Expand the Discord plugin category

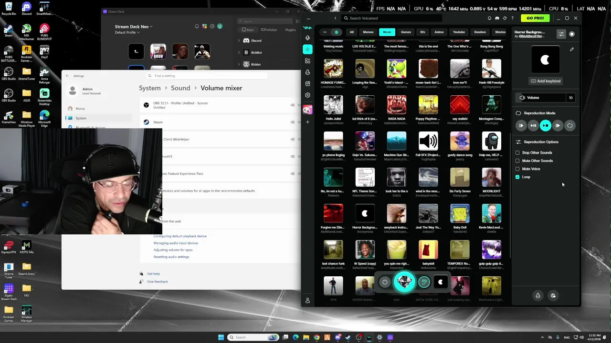pyautogui.click(x=239, y=41)
